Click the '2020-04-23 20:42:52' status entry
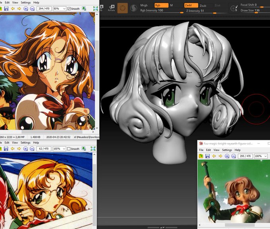The height and width of the screenshot is (229, 270). coord(58,137)
